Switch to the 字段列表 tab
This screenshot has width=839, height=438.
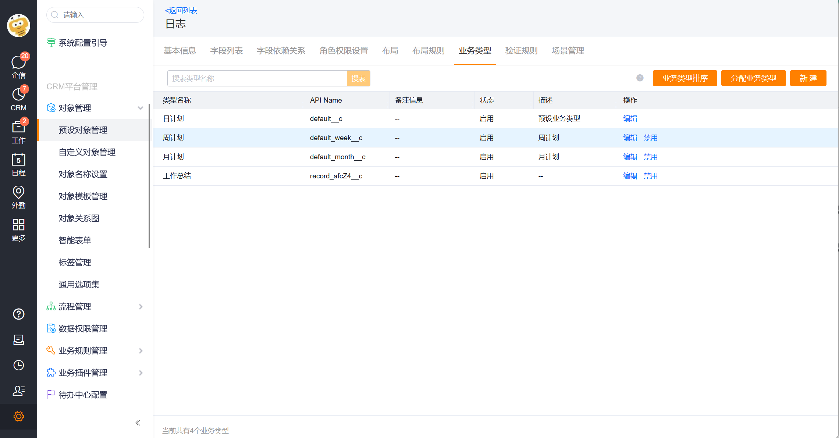coord(226,51)
